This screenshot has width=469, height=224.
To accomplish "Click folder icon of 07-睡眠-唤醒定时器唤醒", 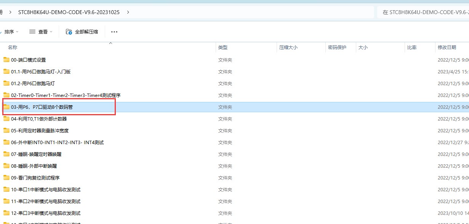I will [6, 154].
